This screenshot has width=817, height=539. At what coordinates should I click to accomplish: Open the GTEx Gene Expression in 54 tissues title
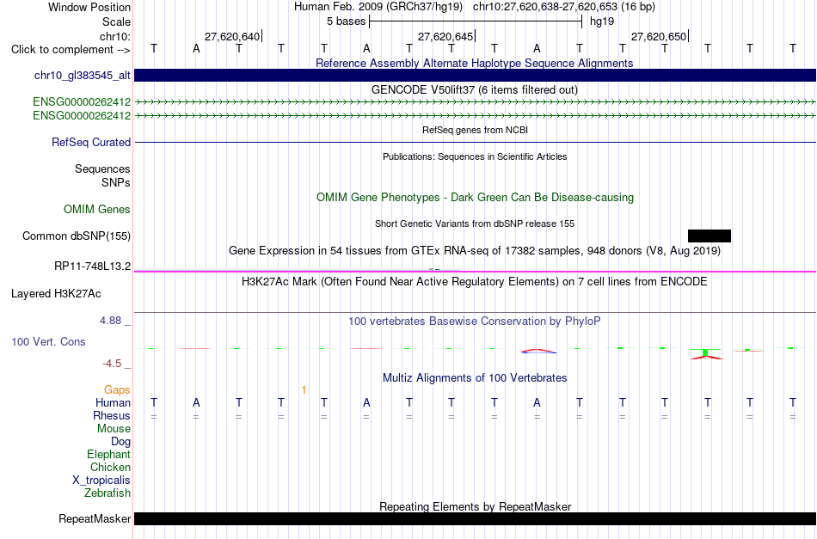click(x=475, y=250)
